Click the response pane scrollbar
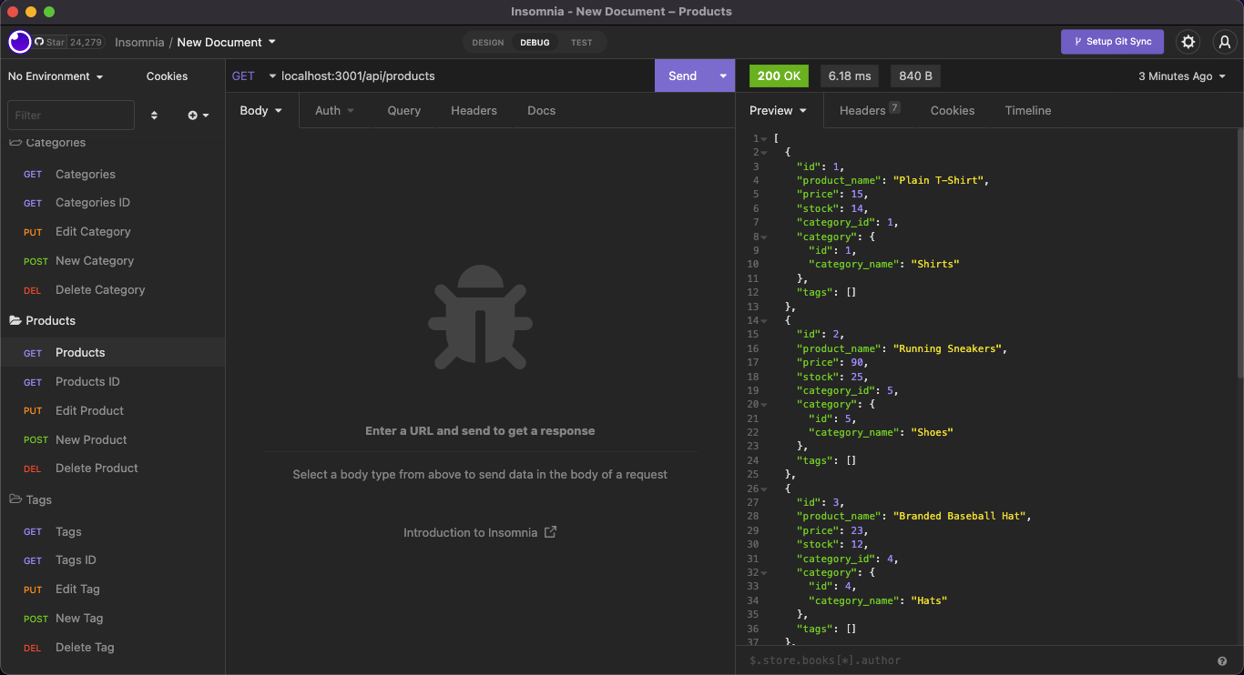The width and height of the screenshot is (1244, 675). point(1239,253)
